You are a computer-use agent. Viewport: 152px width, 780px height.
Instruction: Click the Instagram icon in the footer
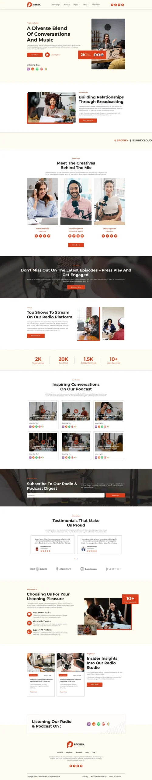[78, 766]
